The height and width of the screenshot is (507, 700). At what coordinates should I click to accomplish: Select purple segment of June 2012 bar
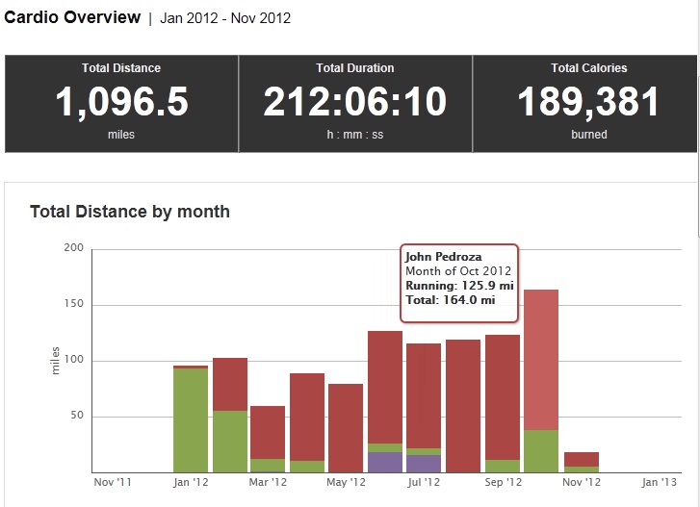coord(385,462)
